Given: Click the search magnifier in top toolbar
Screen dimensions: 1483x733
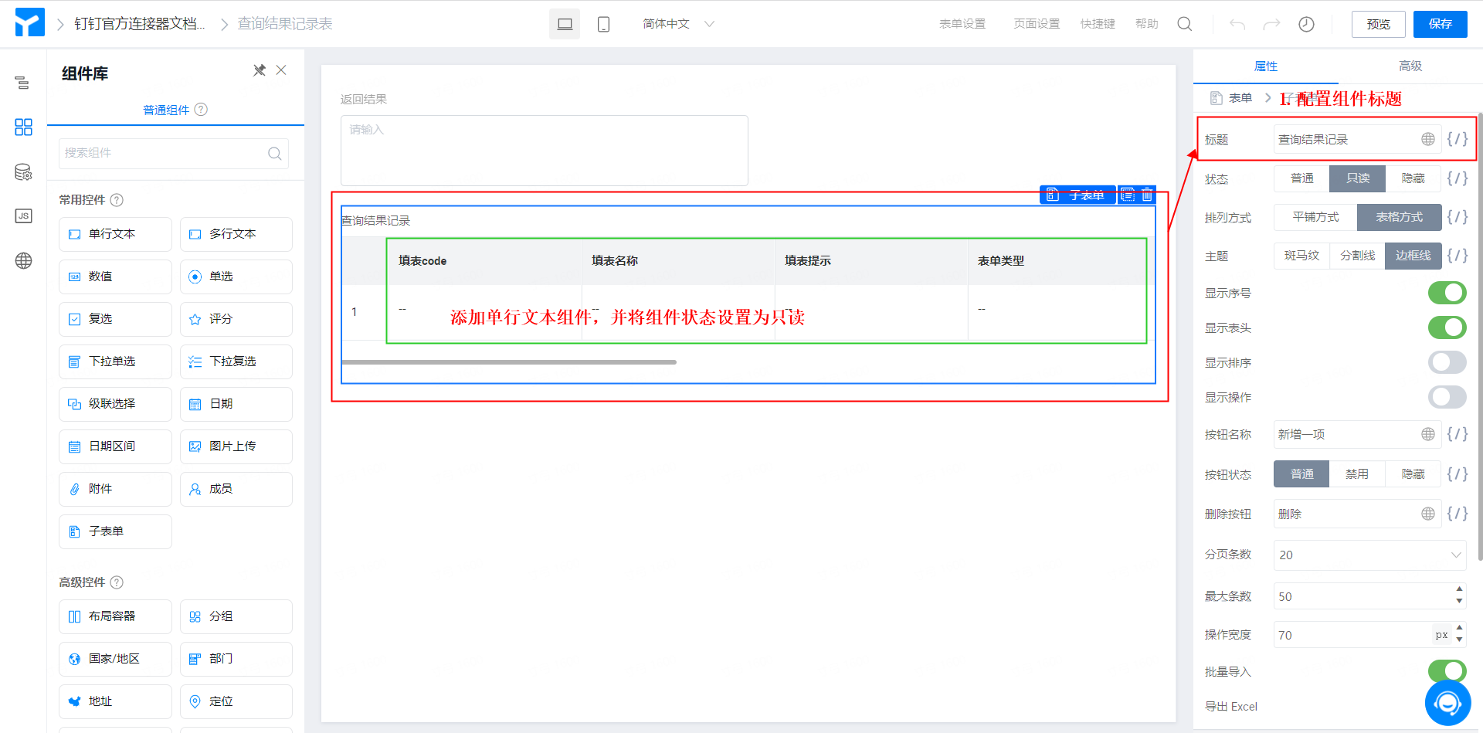Looking at the screenshot, I should click(1184, 24).
